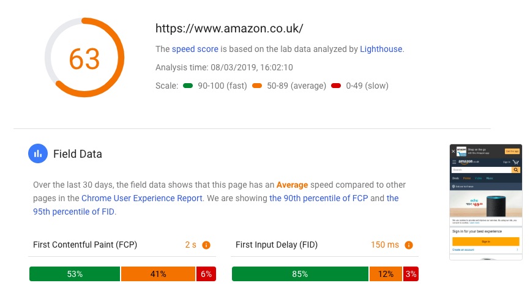Click the FCP info icon
This screenshot has height=291, width=530.
(x=206, y=245)
